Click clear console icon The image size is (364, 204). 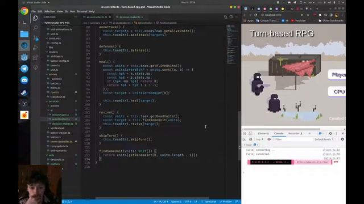click(x=250, y=139)
